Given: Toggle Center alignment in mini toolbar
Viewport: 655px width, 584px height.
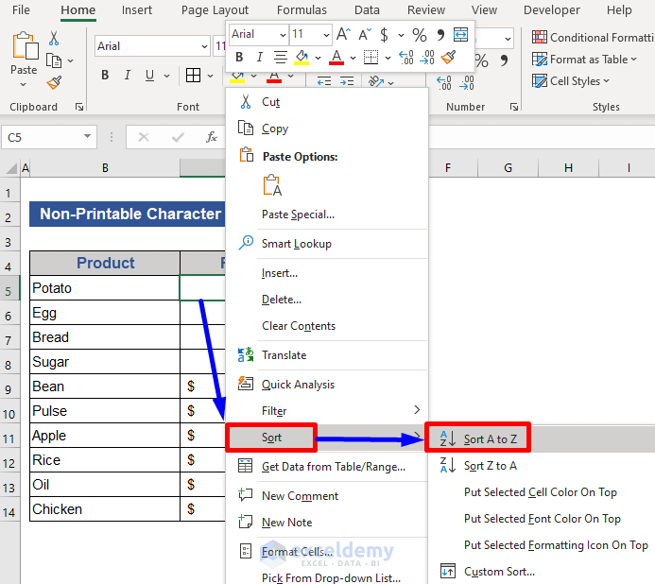Looking at the screenshot, I should click(281, 58).
